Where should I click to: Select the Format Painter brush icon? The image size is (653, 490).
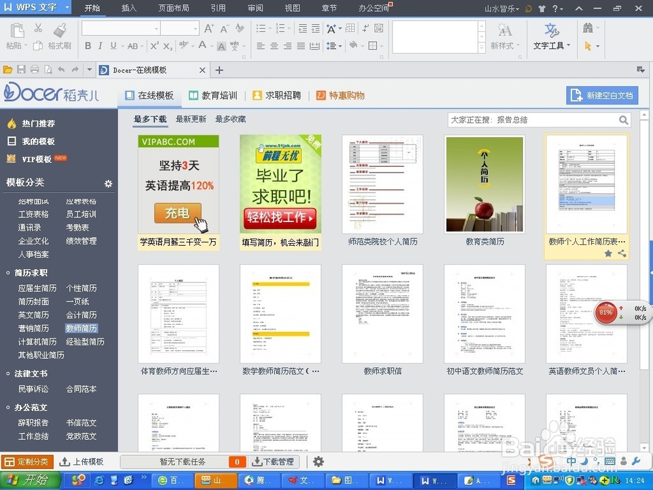[x=60, y=30]
